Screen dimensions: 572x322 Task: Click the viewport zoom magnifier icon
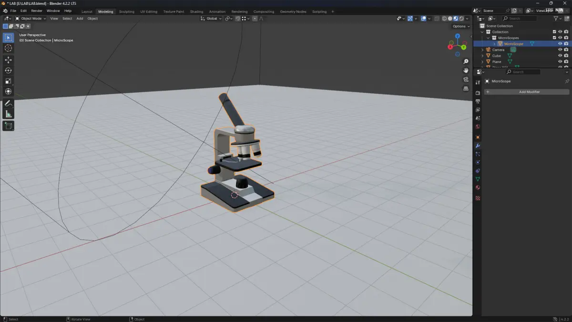coord(466,62)
